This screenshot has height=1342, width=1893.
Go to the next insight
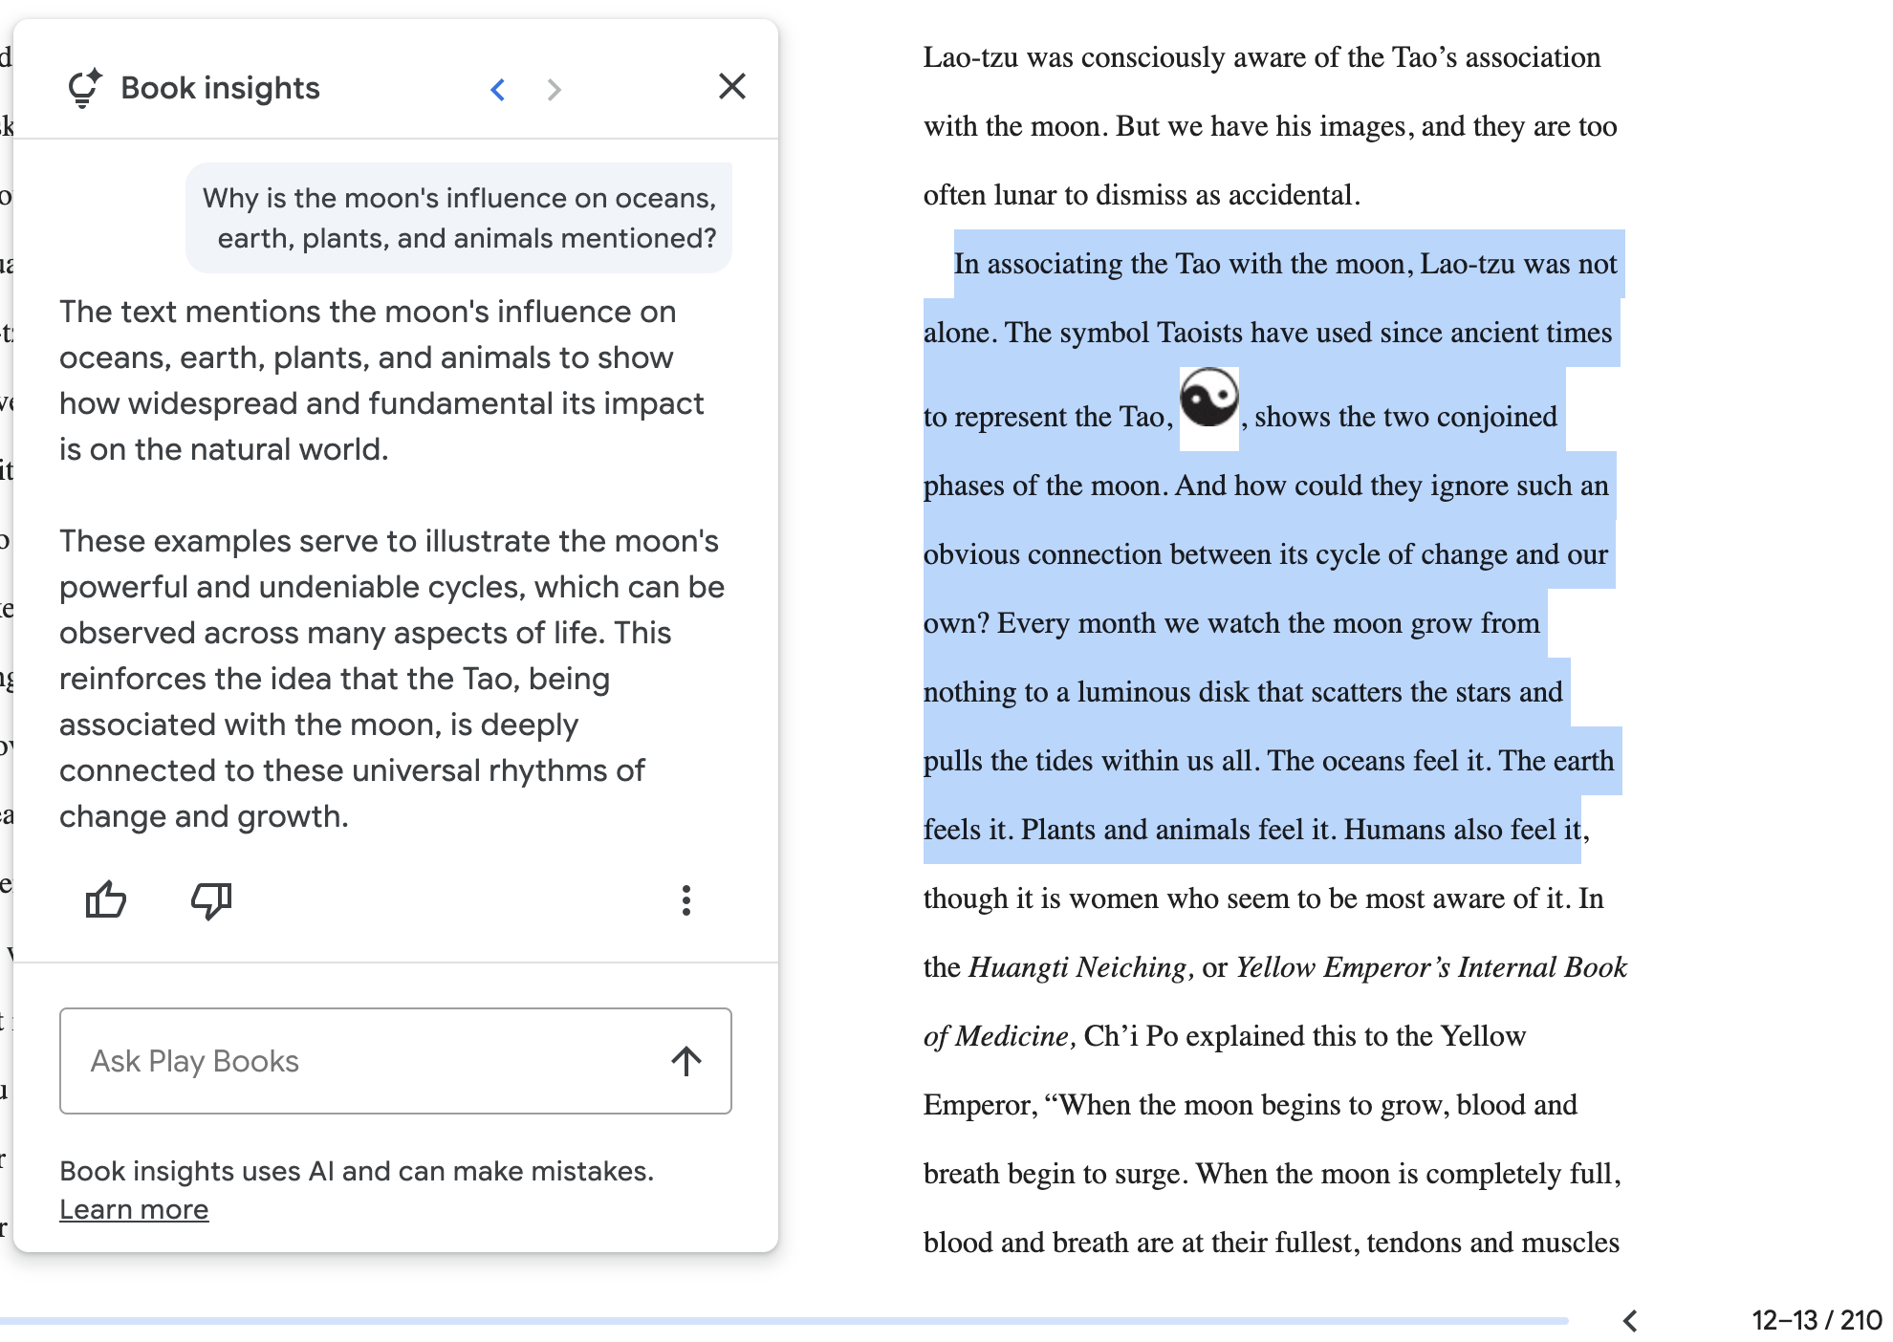(554, 90)
